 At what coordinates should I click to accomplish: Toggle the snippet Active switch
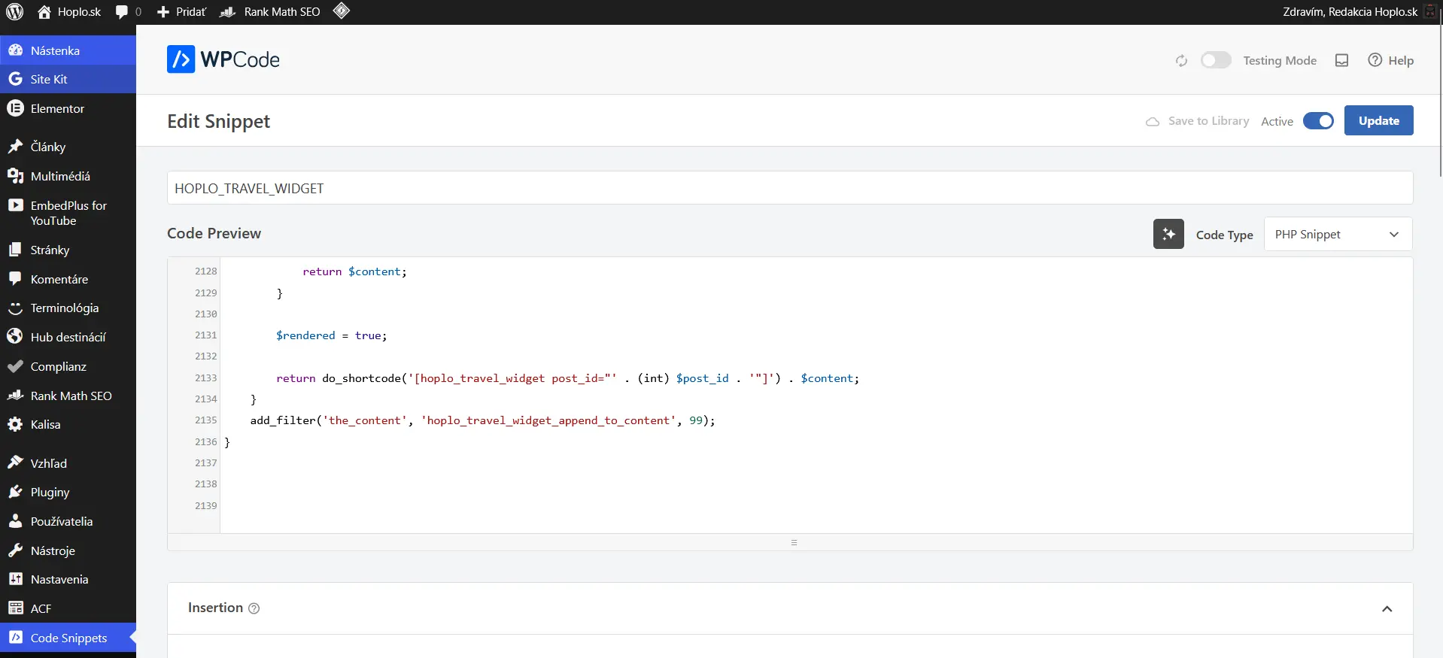click(x=1317, y=121)
